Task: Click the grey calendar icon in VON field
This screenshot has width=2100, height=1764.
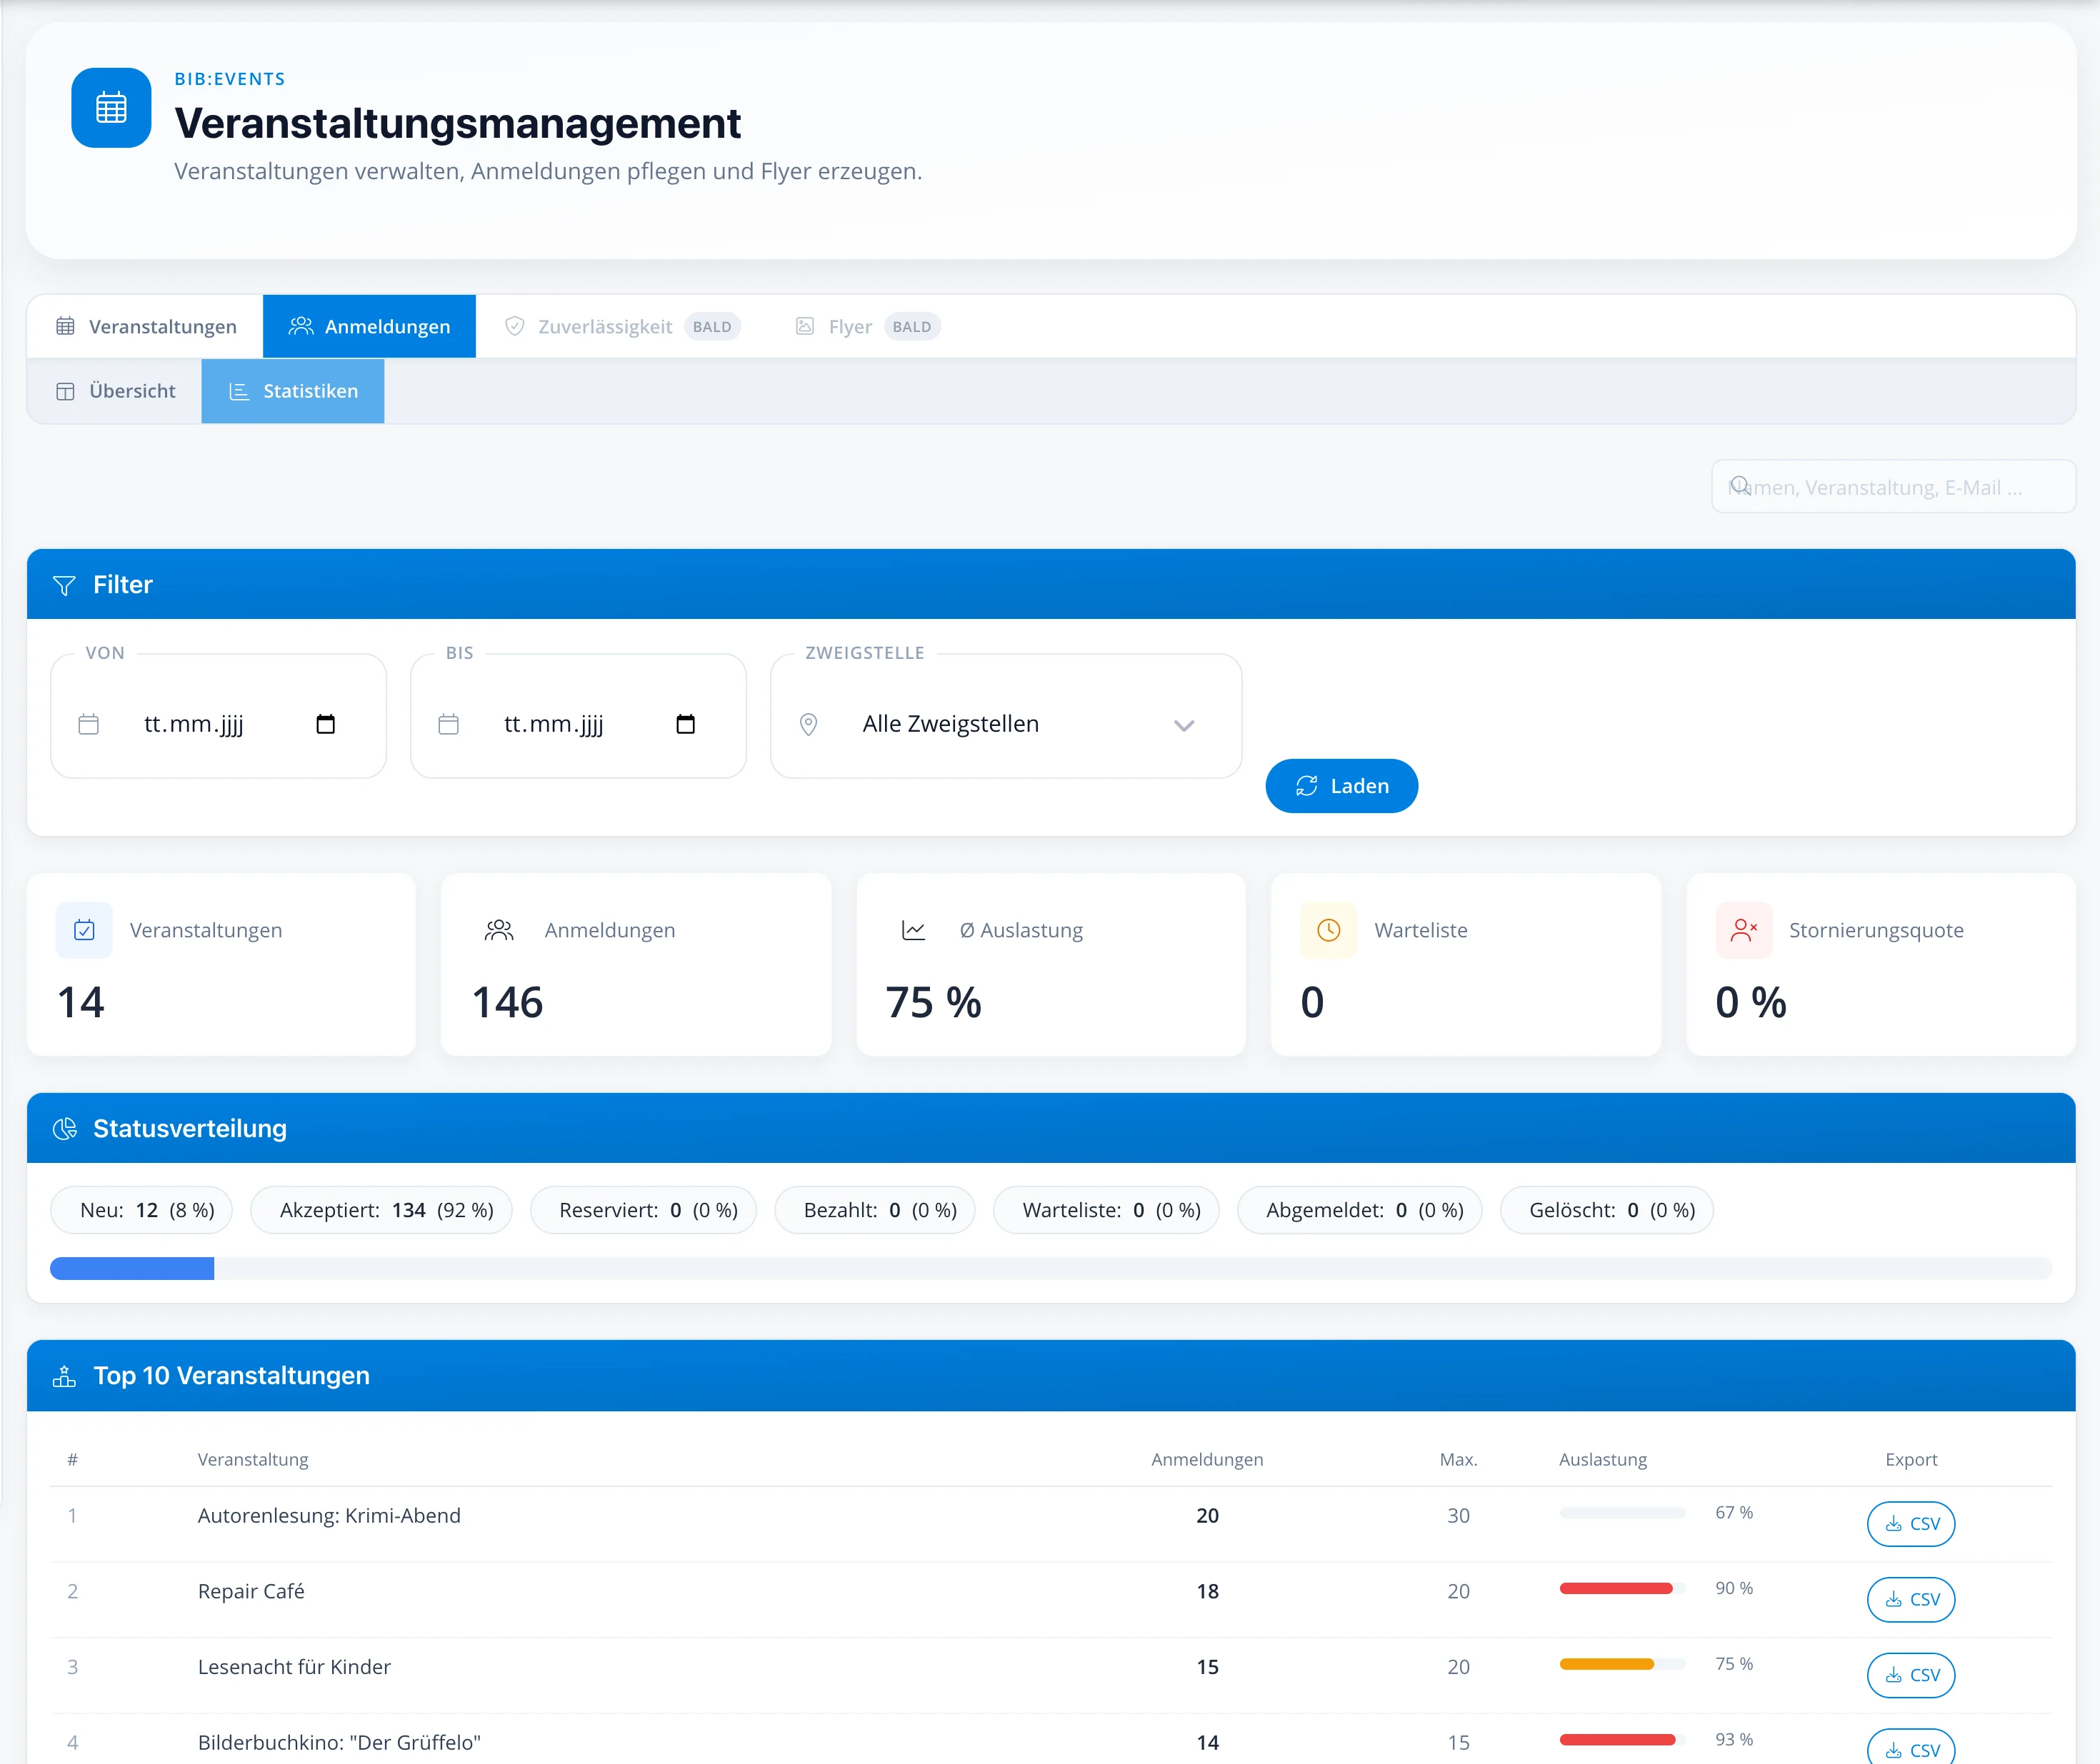Action: point(89,724)
